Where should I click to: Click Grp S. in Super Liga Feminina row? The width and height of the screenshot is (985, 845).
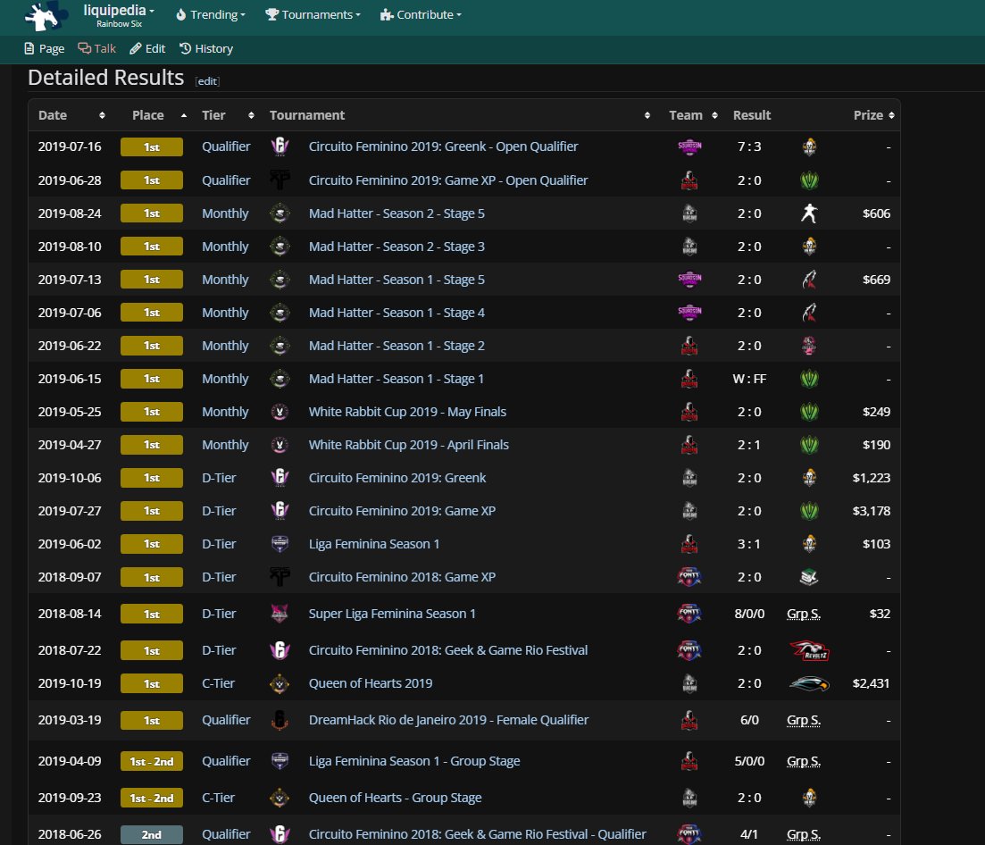[804, 614]
